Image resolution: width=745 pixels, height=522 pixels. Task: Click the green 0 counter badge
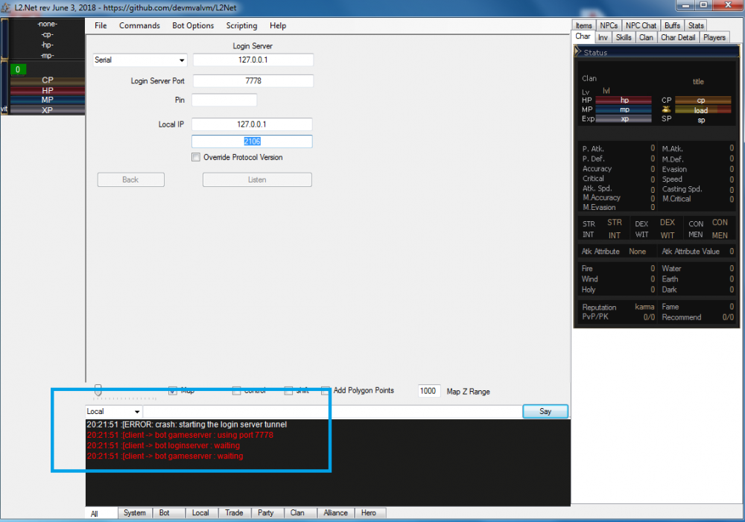19,69
